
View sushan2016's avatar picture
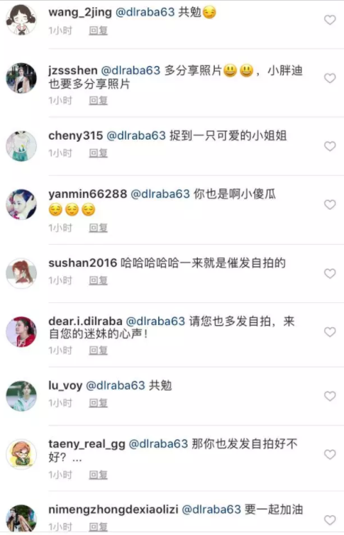[x=21, y=273]
